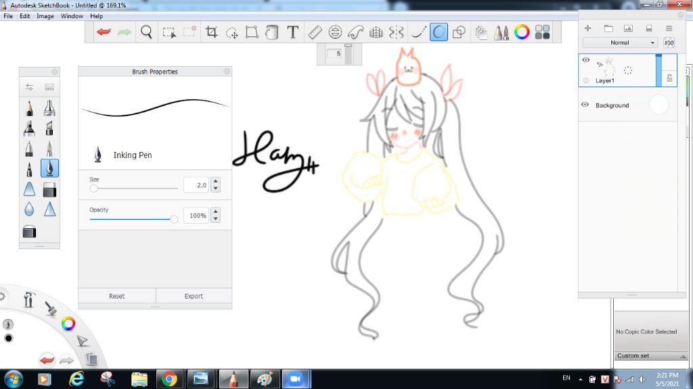Enable the Ellipse guide
Viewport: 693px width, 389px height.
click(x=335, y=32)
